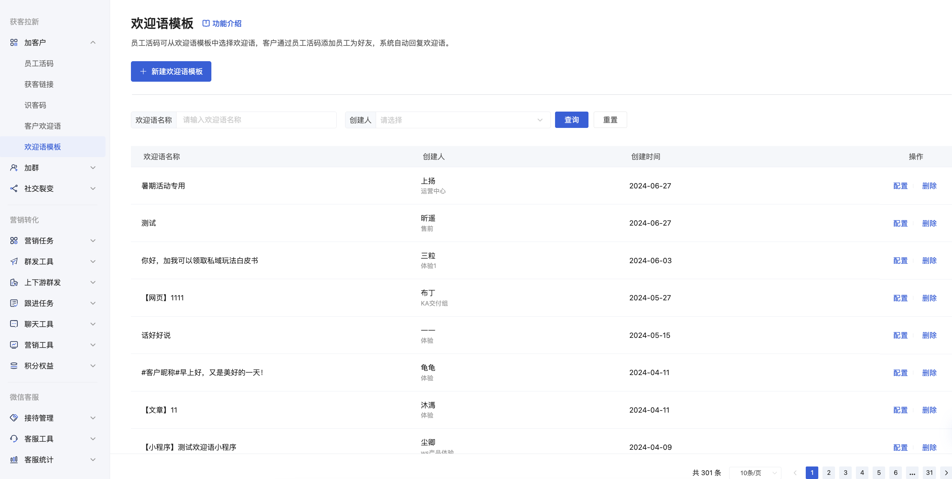Click 配置 for 暑期活动专用 row

[x=900, y=186]
